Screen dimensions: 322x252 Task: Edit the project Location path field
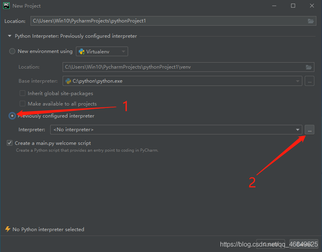(173, 21)
